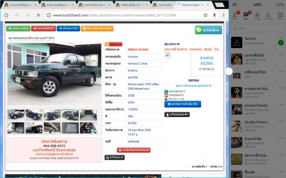Switch to the HINO browser tab

(132, 5)
